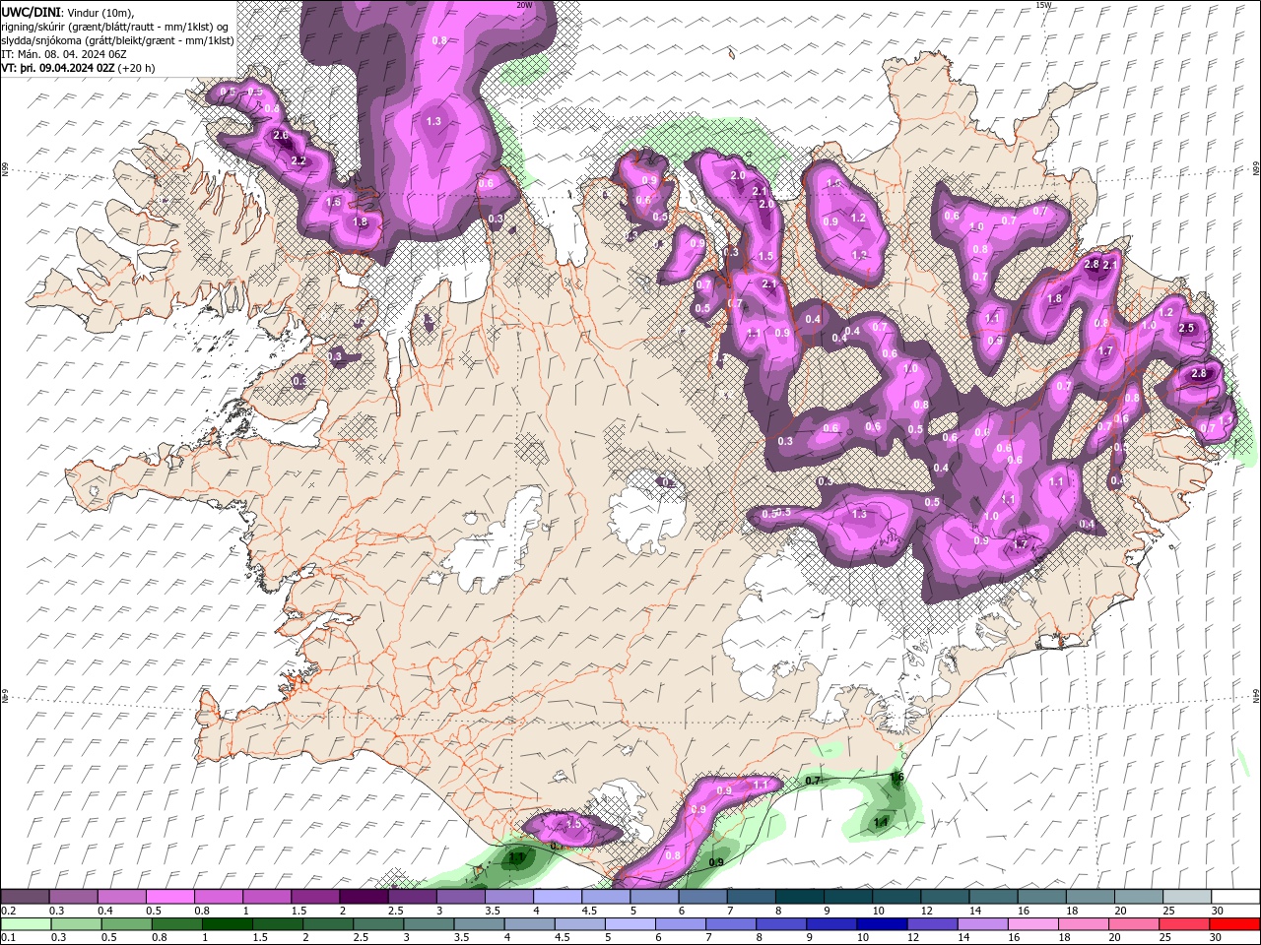The height and width of the screenshot is (945, 1261).
Task: Select the snow scale swatch labeled 3.5
Action: 508,897
